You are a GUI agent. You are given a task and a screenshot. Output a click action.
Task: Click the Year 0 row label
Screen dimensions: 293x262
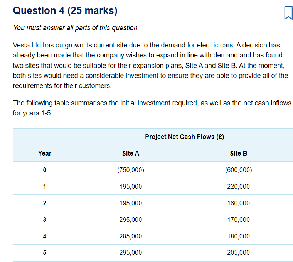click(45, 170)
